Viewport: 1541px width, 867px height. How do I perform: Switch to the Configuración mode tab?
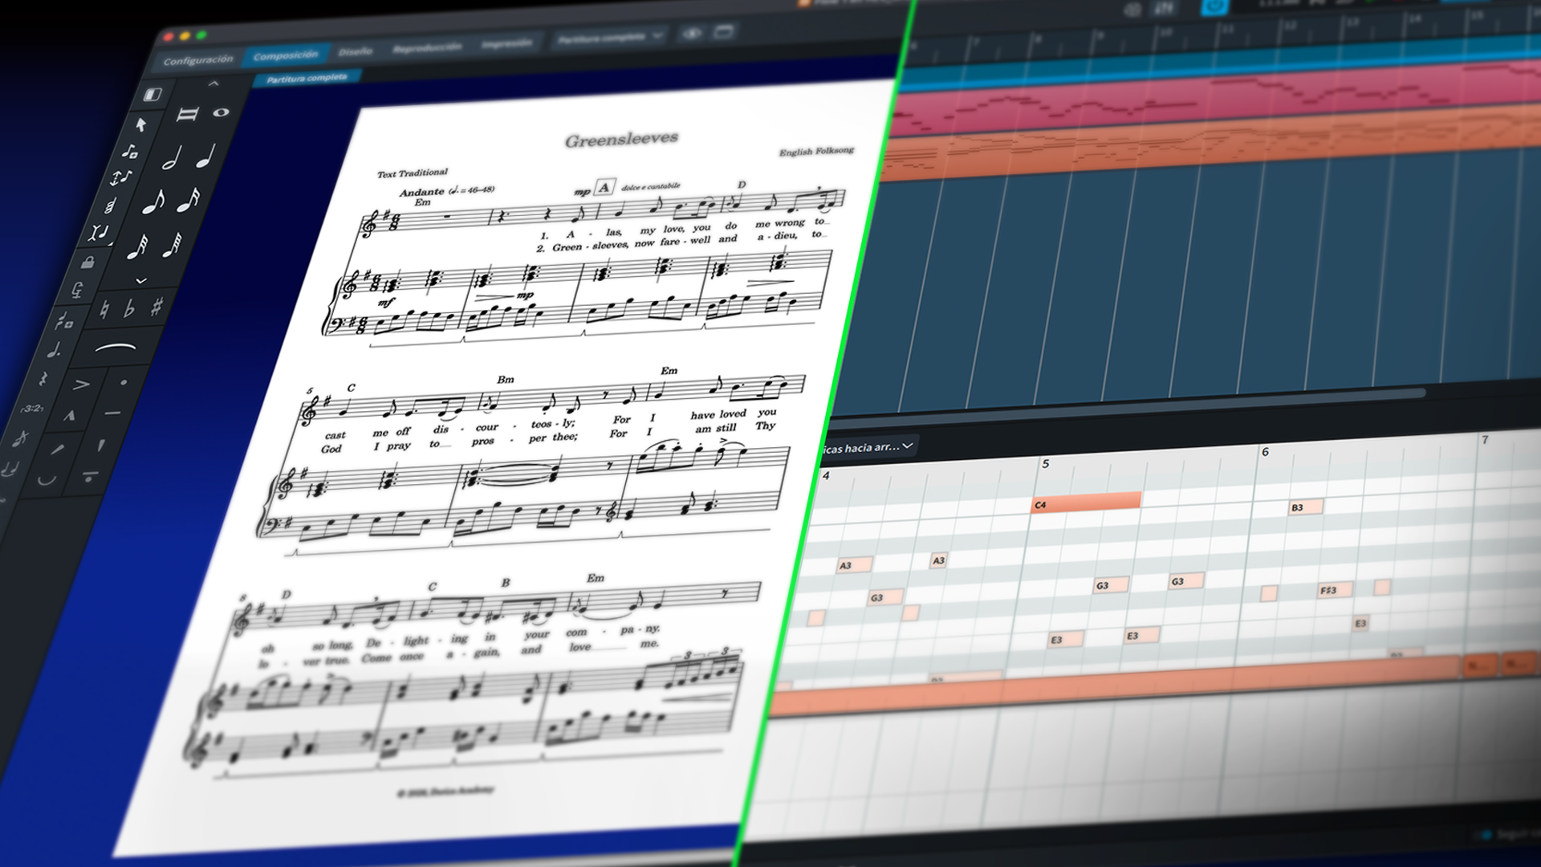coord(198,60)
